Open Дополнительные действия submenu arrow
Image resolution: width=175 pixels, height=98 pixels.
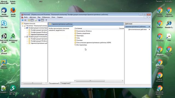pos(149,29)
